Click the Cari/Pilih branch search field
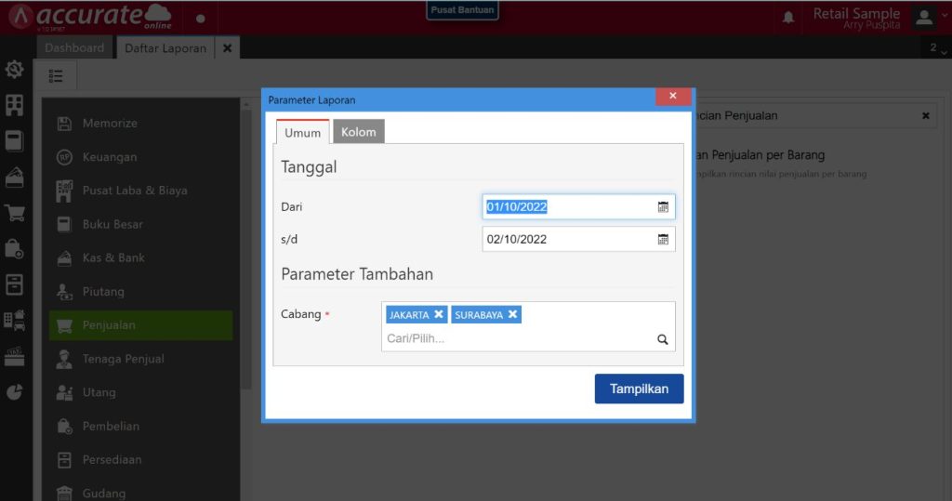This screenshot has width=952, height=501. (x=520, y=339)
